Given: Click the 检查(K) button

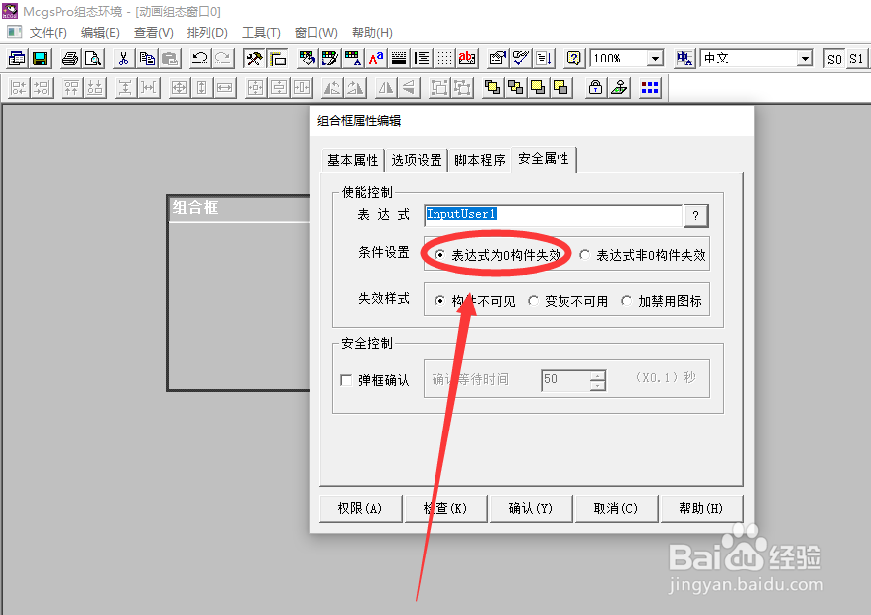Looking at the screenshot, I should pos(445,508).
